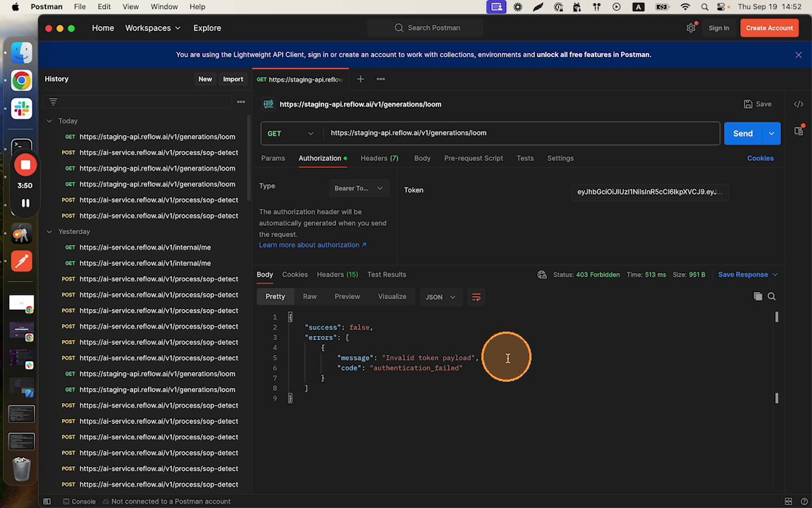Open response Headers (15) tab

tap(337, 274)
